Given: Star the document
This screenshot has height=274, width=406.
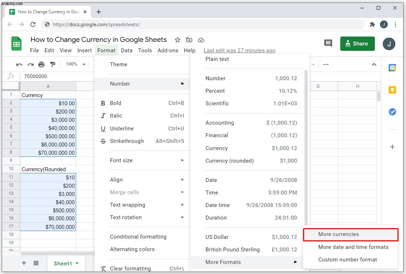Looking at the screenshot, I should pos(177,40).
